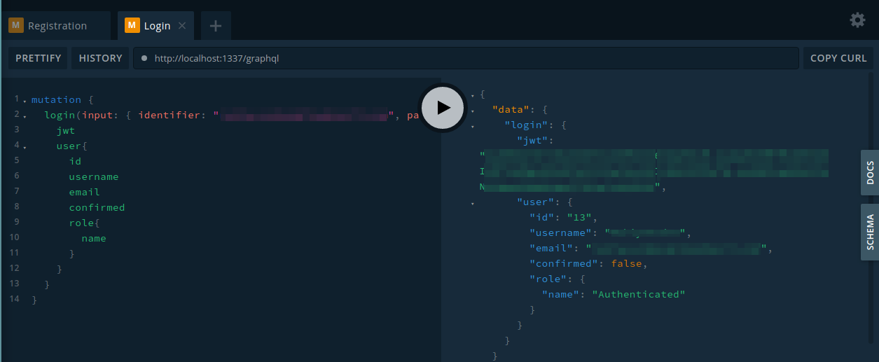Click the "13" id value in response
Screen dimensions: 879x362
(x=579, y=217)
